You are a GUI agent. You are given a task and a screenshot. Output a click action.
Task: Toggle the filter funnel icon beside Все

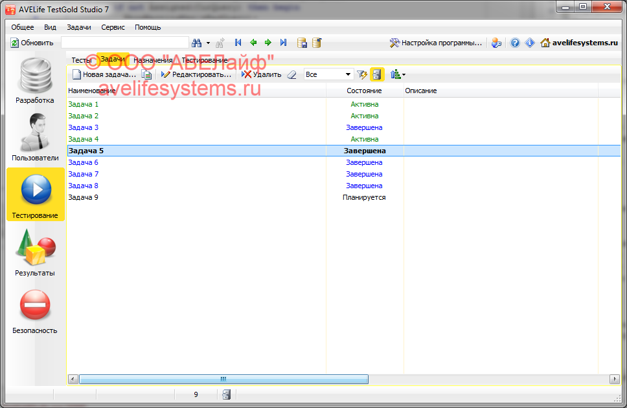coord(362,74)
